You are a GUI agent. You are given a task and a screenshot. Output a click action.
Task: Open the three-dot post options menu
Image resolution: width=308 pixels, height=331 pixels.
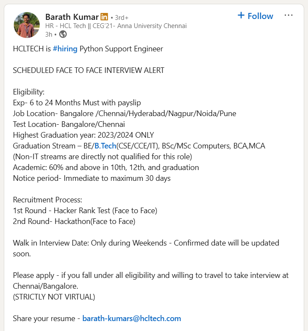point(289,16)
